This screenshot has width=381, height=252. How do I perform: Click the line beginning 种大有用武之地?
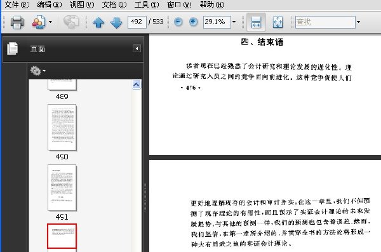(x=241, y=244)
